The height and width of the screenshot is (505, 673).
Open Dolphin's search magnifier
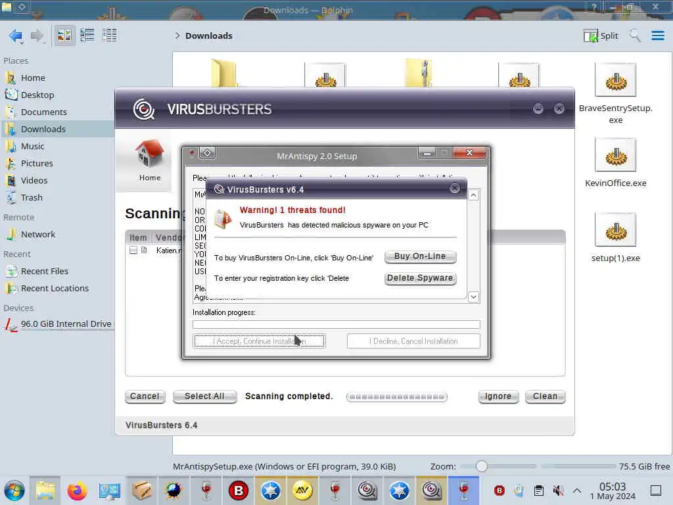[635, 36]
